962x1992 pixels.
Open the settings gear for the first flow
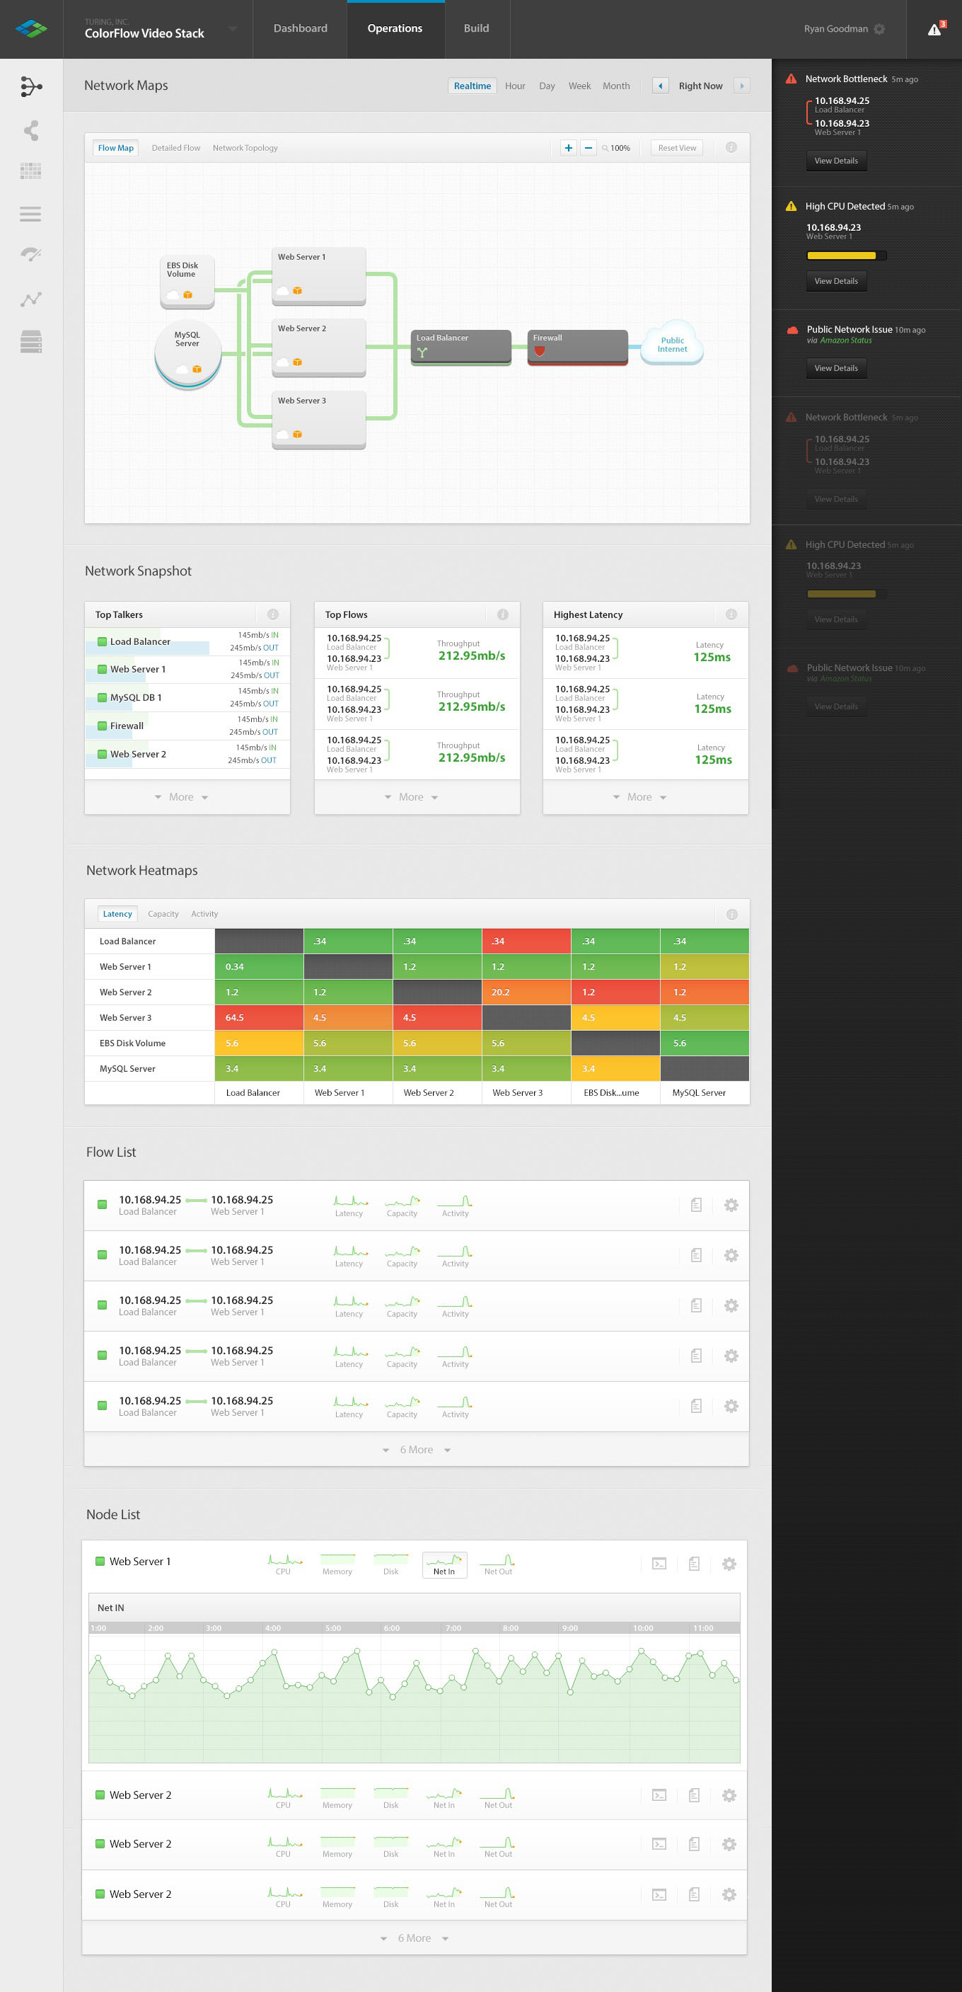[731, 1205]
